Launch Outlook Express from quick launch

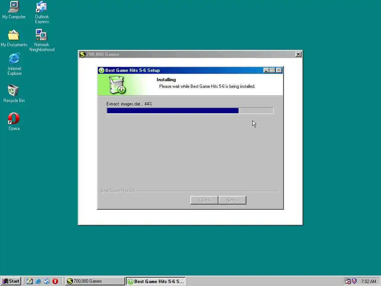tap(47, 281)
